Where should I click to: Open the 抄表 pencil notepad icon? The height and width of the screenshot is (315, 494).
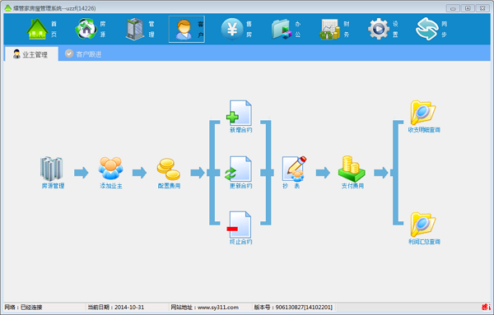coord(294,169)
